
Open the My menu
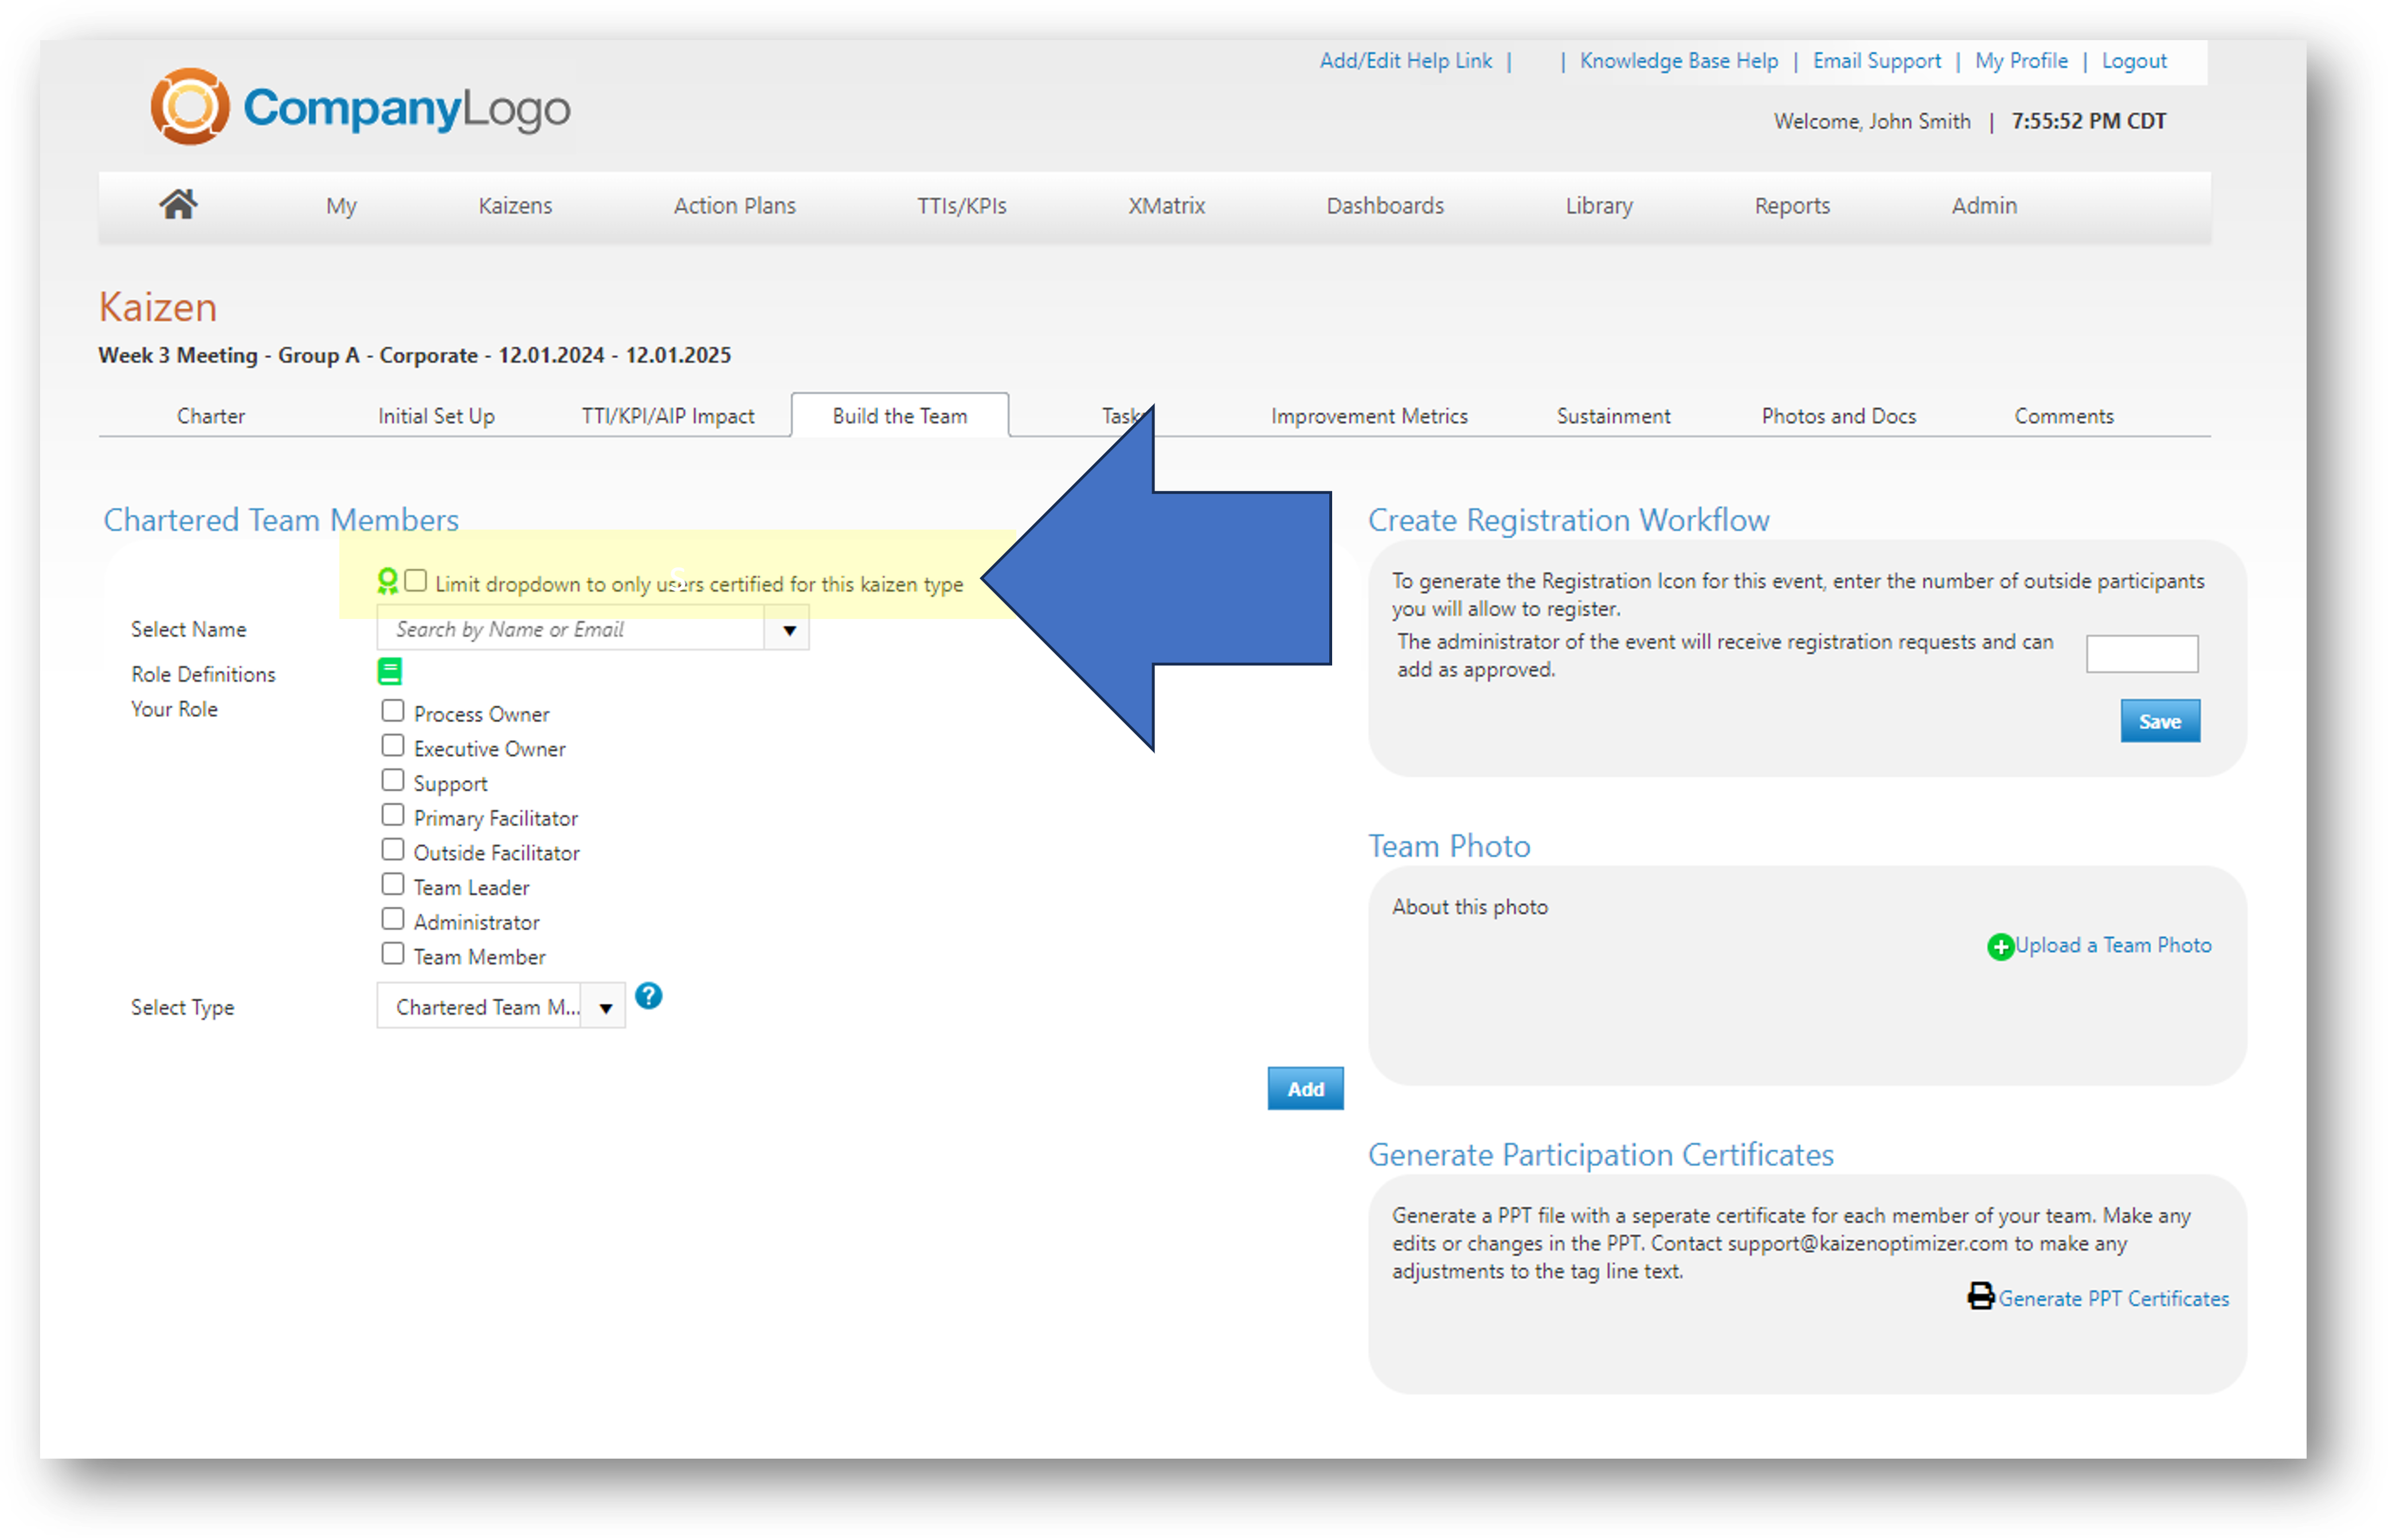(x=341, y=206)
